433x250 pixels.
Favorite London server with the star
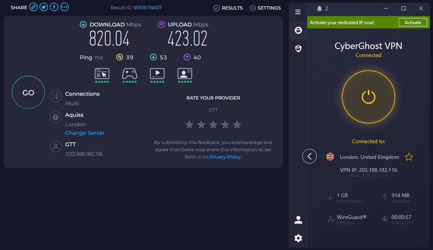click(x=409, y=157)
